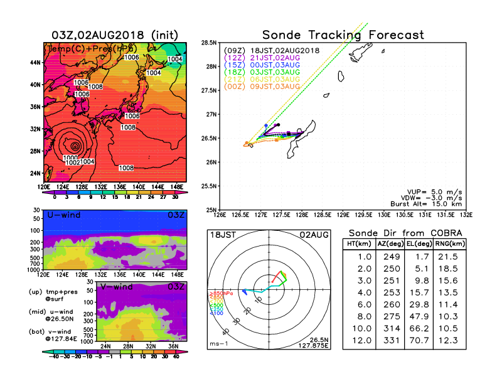Click the 'U-wind' panel label
497x384 pixels.
pyautogui.click(x=64, y=215)
